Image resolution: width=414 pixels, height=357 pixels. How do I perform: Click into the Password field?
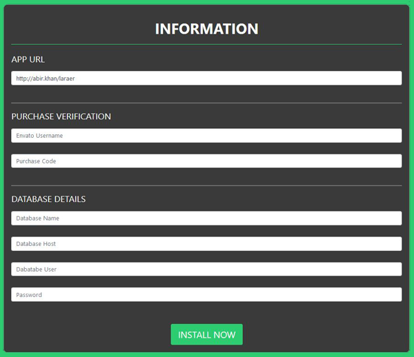(x=206, y=295)
